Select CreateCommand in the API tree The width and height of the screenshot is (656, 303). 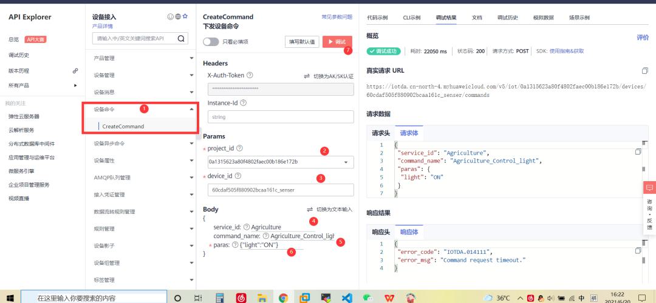click(x=123, y=127)
